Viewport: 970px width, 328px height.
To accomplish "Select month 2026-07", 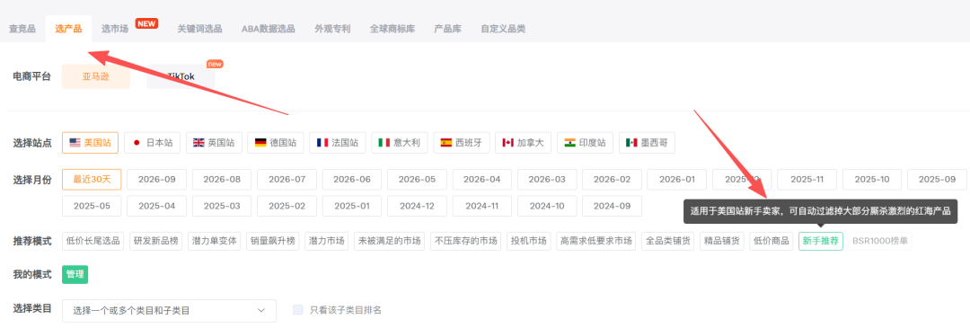I will point(287,180).
